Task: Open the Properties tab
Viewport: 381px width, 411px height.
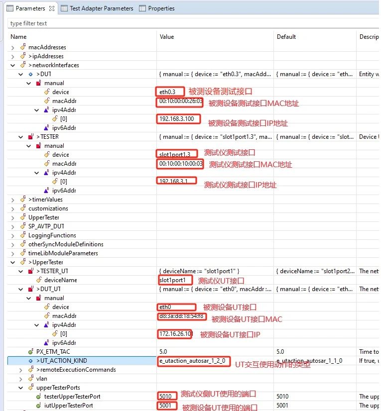Action: 161,8
